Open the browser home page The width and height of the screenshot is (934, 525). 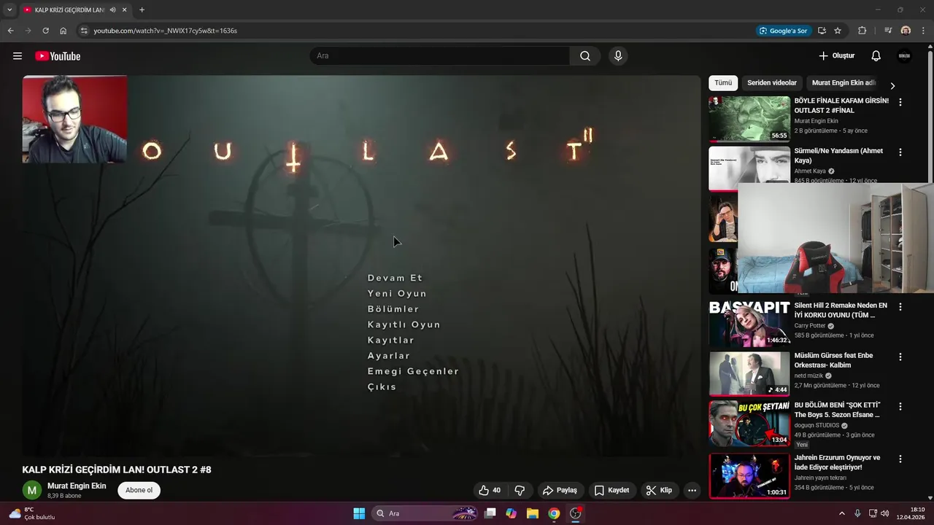click(63, 31)
